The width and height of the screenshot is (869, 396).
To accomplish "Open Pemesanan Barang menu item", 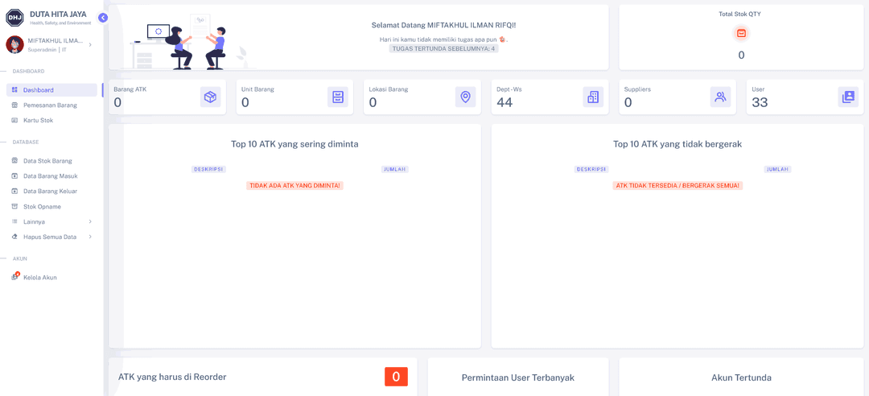I will [50, 105].
